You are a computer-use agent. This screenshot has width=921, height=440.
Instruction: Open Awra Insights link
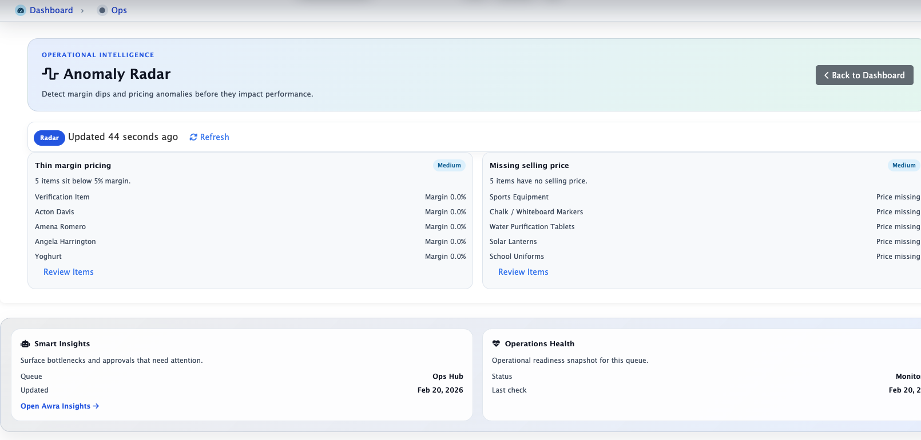(55, 406)
